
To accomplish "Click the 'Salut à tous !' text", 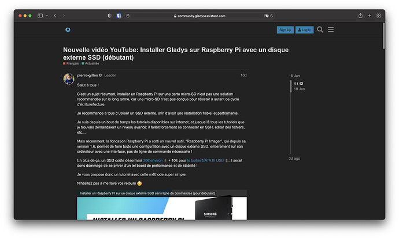I will (88, 85).
